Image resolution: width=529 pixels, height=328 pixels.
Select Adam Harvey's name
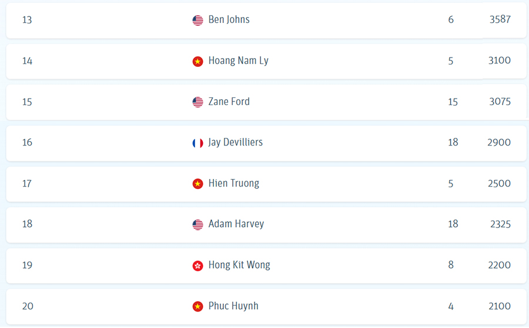coord(236,224)
